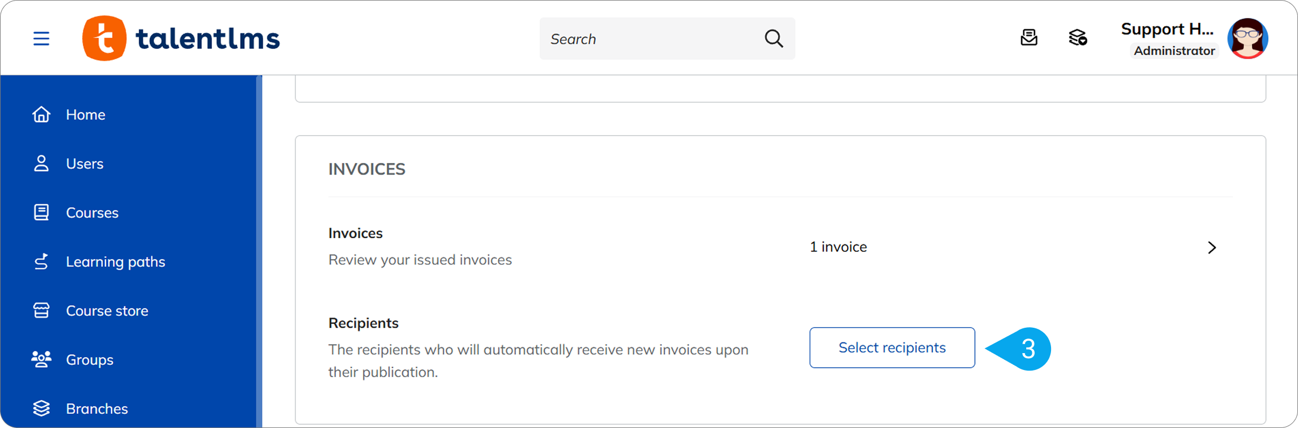Image resolution: width=1298 pixels, height=428 pixels.
Task: Click the Learning paths route icon
Action: 41,261
